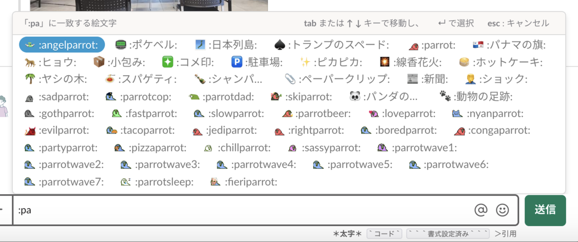Screen dimensions: 578x242
Task: Select the :parrotdad: emoji
Action: point(221,96)
